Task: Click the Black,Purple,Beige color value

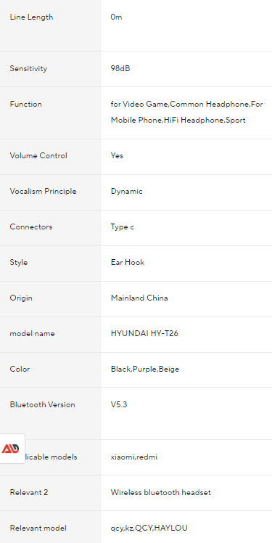Action: point(145,370)
